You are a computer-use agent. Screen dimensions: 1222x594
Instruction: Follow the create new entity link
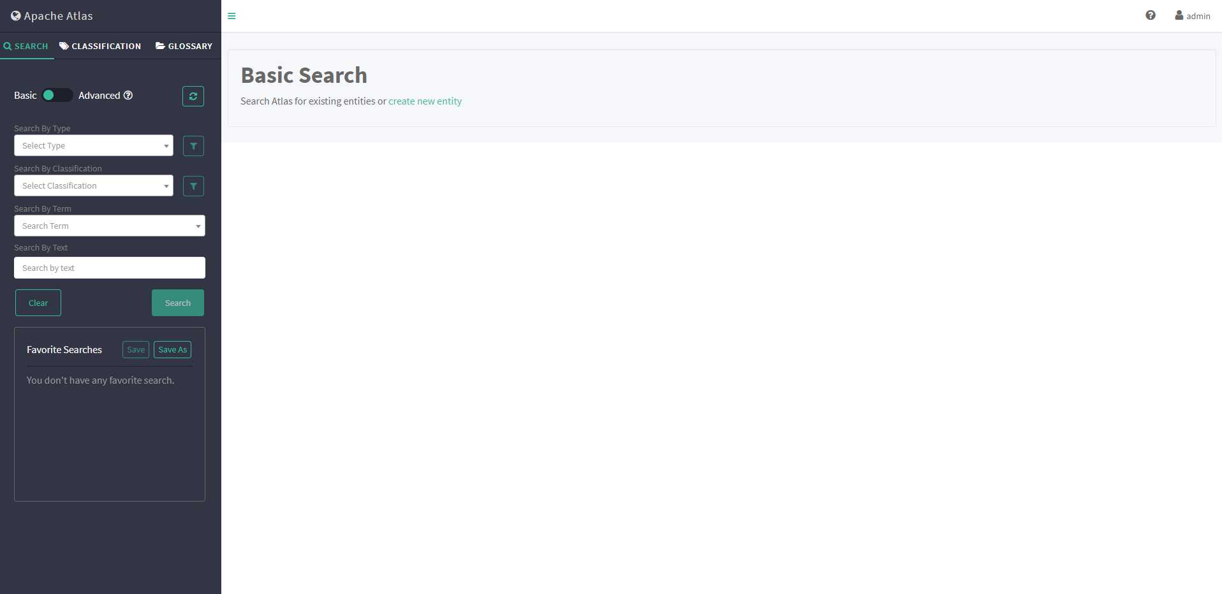(x=425, y=101)
